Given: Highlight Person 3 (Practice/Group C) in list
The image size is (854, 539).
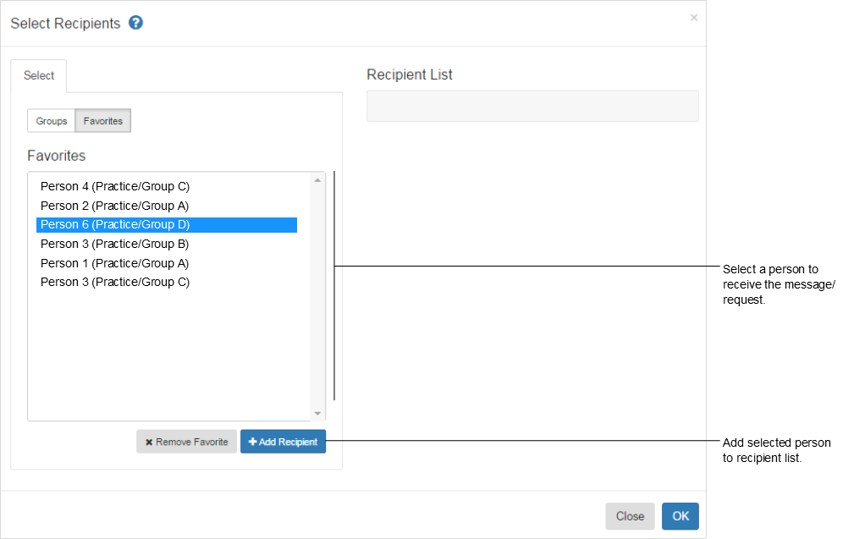Looking at the screenshot, I should pyautogui.click(x=115, y=282).
